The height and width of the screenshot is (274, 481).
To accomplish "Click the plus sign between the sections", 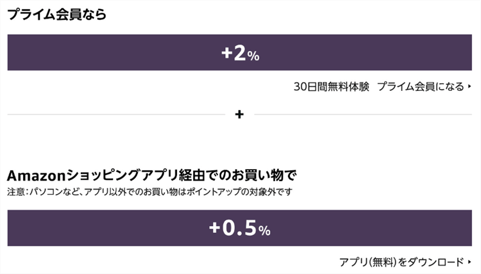I will [x=240, y=115].
